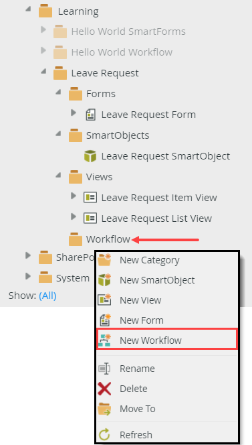Click the New SmartObject cube icon

104,280
